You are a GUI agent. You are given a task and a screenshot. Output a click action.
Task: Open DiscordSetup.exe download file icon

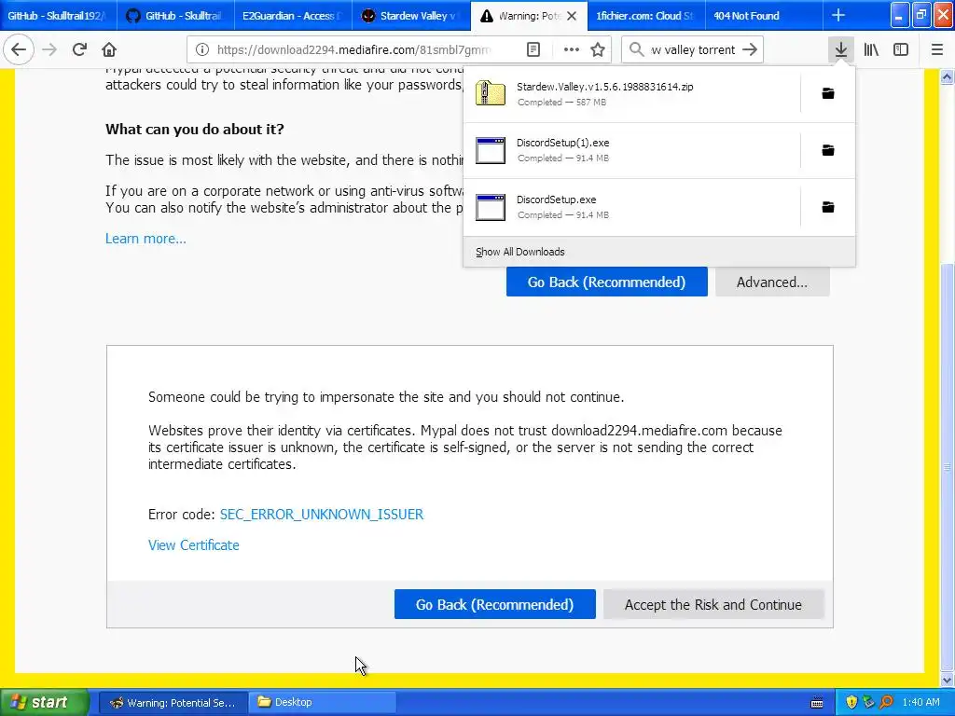[491, 207]
